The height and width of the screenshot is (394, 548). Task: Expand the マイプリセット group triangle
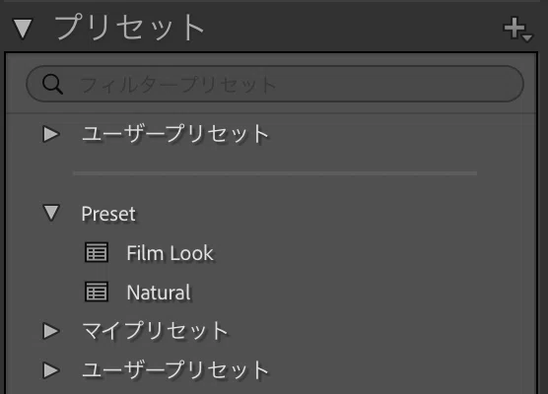pyautogui.click(x=51, y=331)
